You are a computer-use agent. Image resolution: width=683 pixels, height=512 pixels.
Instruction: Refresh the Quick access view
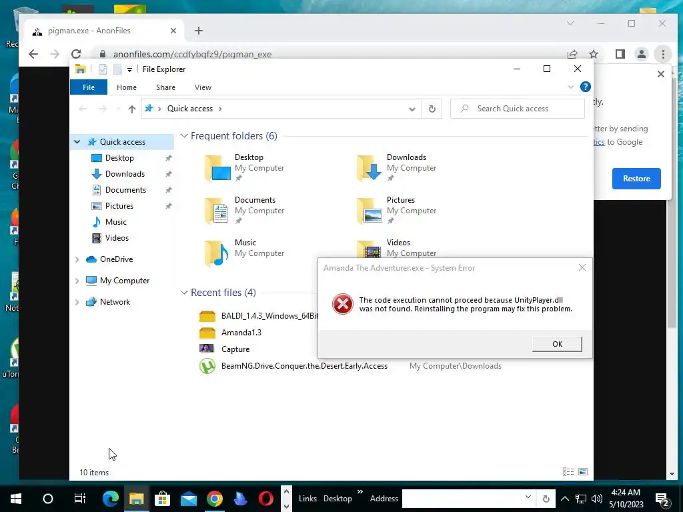click(432, 109)
